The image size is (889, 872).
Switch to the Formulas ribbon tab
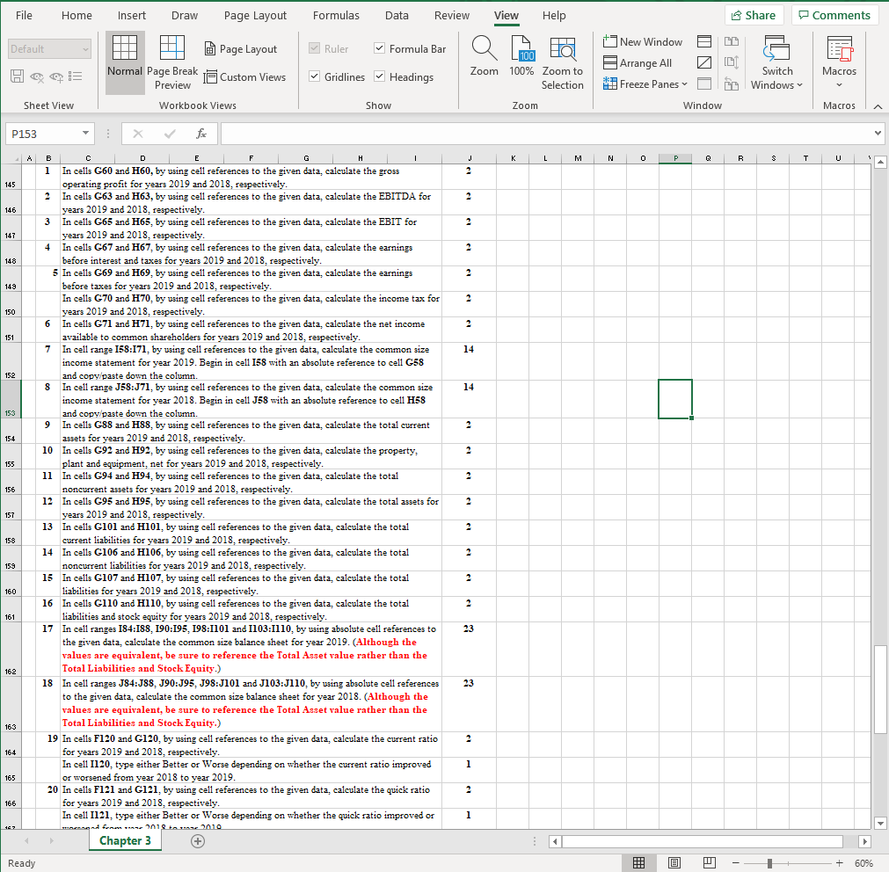tap(336, 15)
